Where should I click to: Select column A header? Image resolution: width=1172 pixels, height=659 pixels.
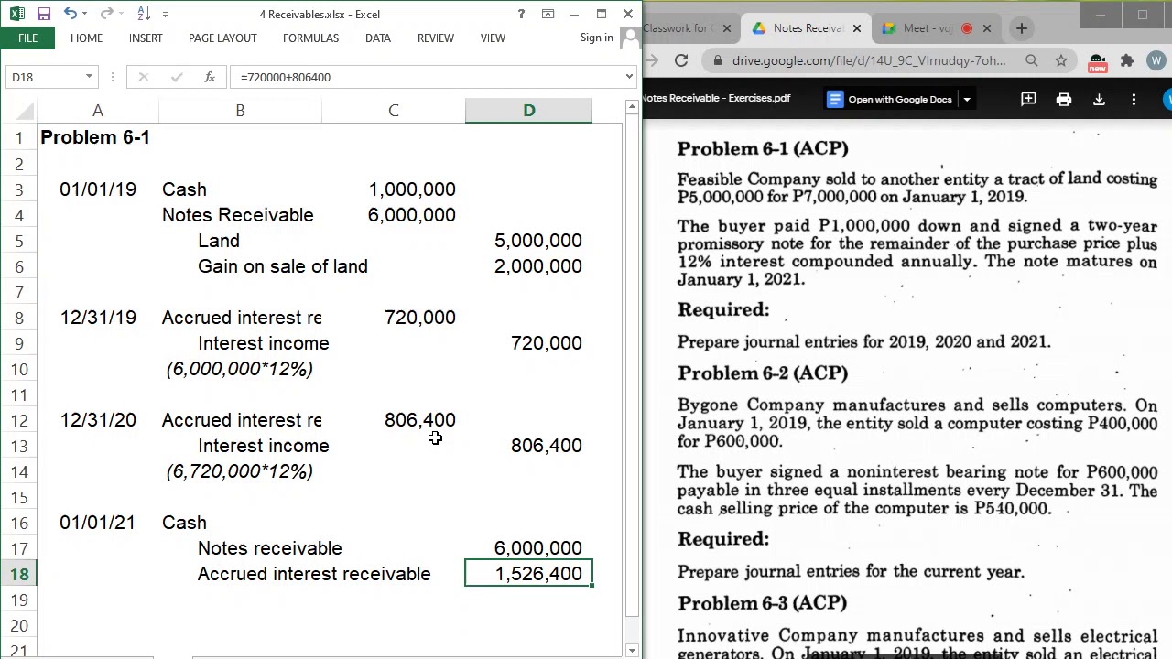pos(98,111)
